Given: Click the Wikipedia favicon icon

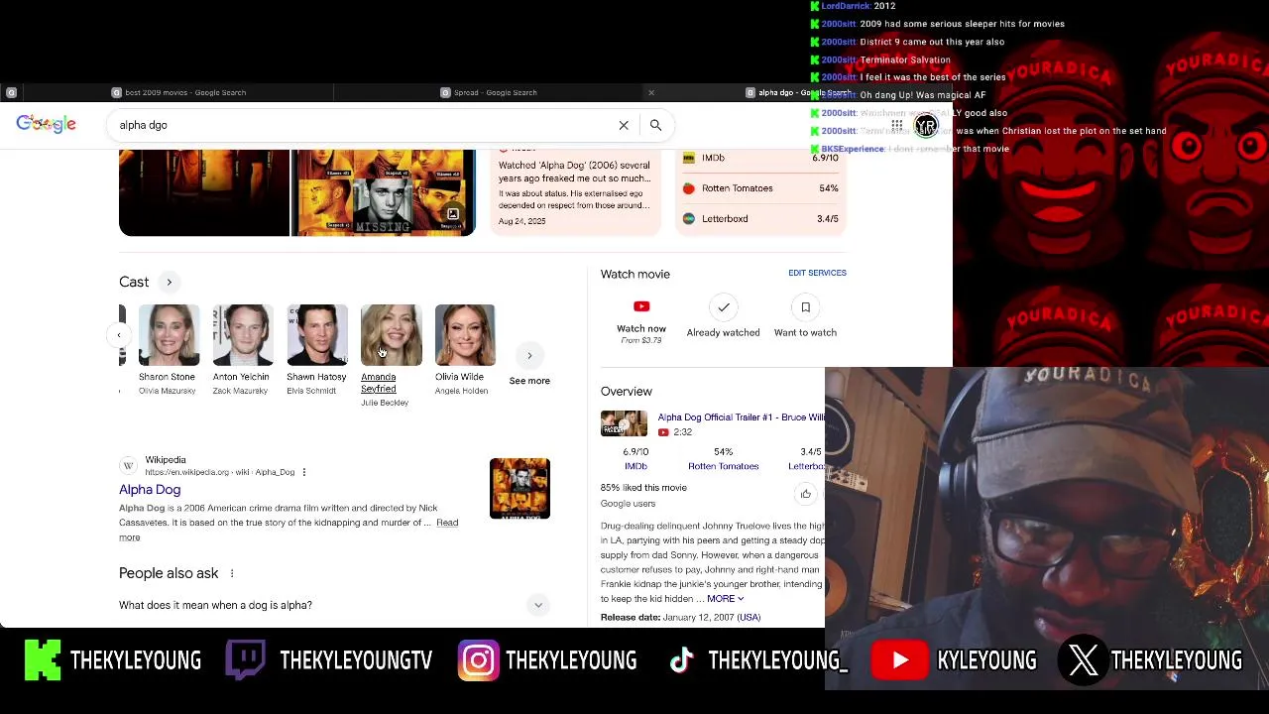Looking at the screenshot, I should 128,466.
